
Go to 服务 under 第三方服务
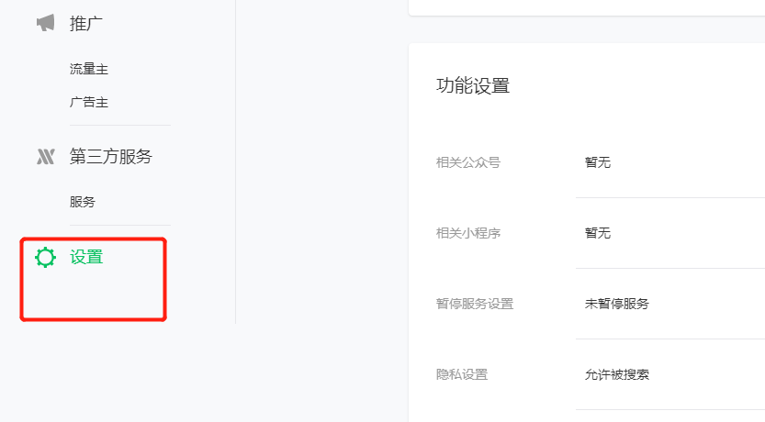coord(83,202)
